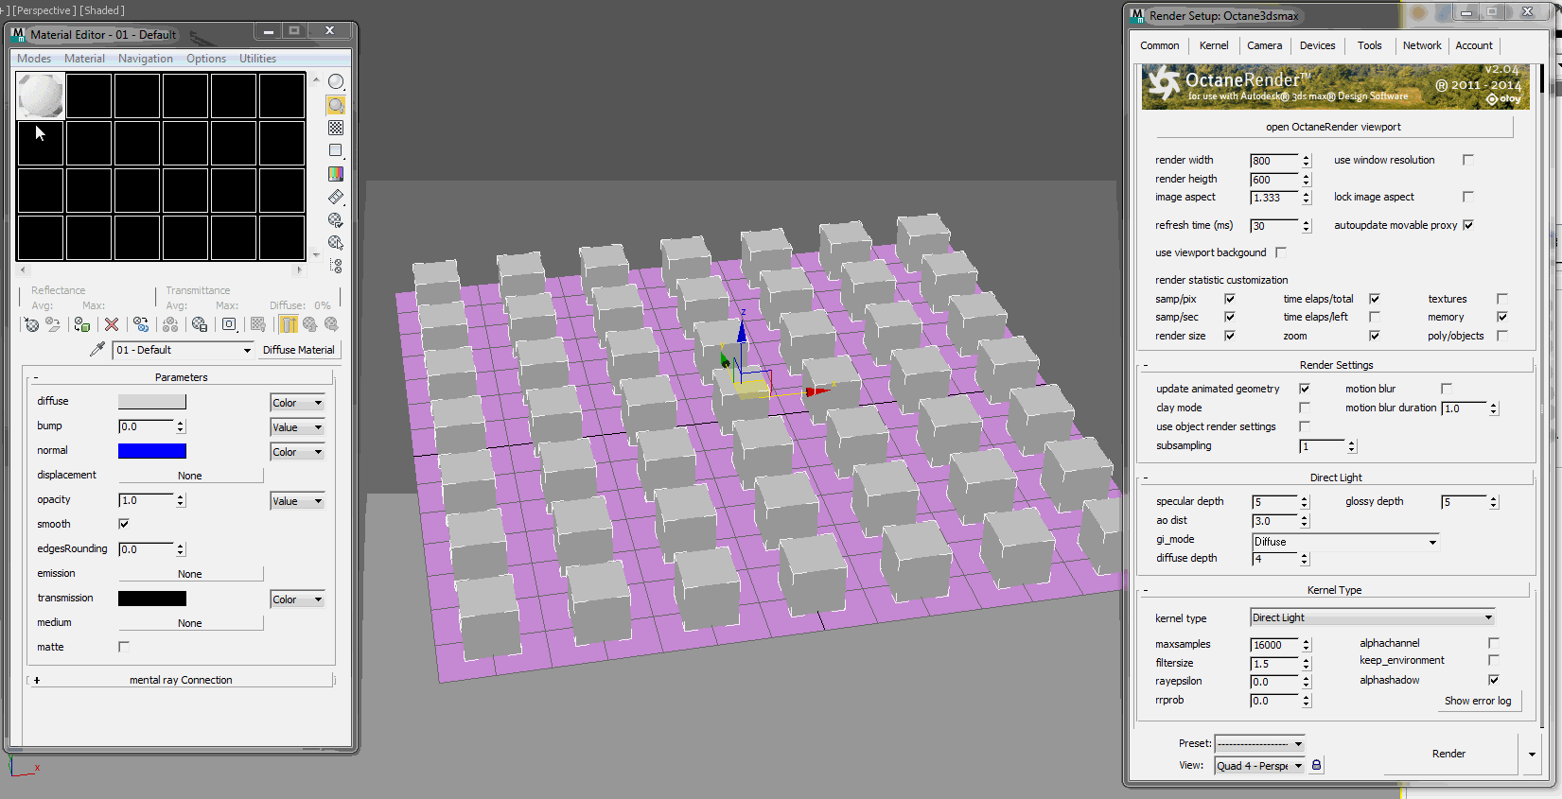
Task: Disable autoupdate movable proxy checkbox
Action: click(x=1468, y=225)
